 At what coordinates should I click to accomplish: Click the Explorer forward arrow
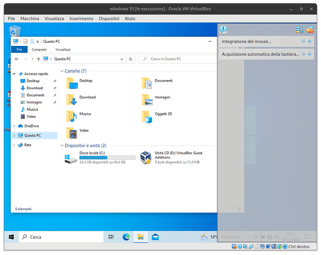[26, 59]
